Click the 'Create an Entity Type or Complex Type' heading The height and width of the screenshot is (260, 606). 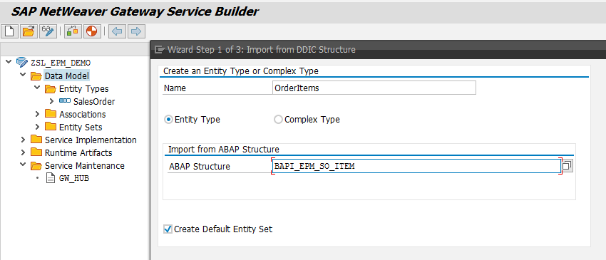241,71
